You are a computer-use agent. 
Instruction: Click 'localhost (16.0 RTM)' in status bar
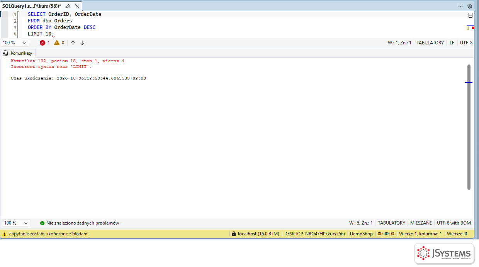click(258, 234)
